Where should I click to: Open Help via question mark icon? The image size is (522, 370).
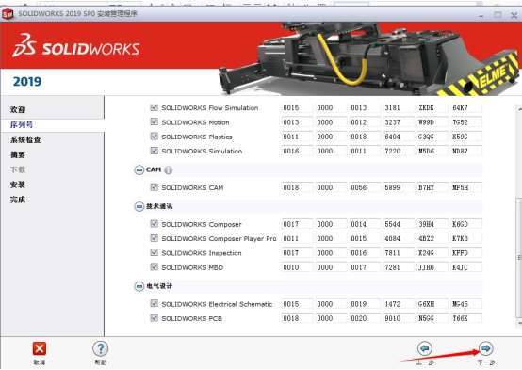click(100, 348)
